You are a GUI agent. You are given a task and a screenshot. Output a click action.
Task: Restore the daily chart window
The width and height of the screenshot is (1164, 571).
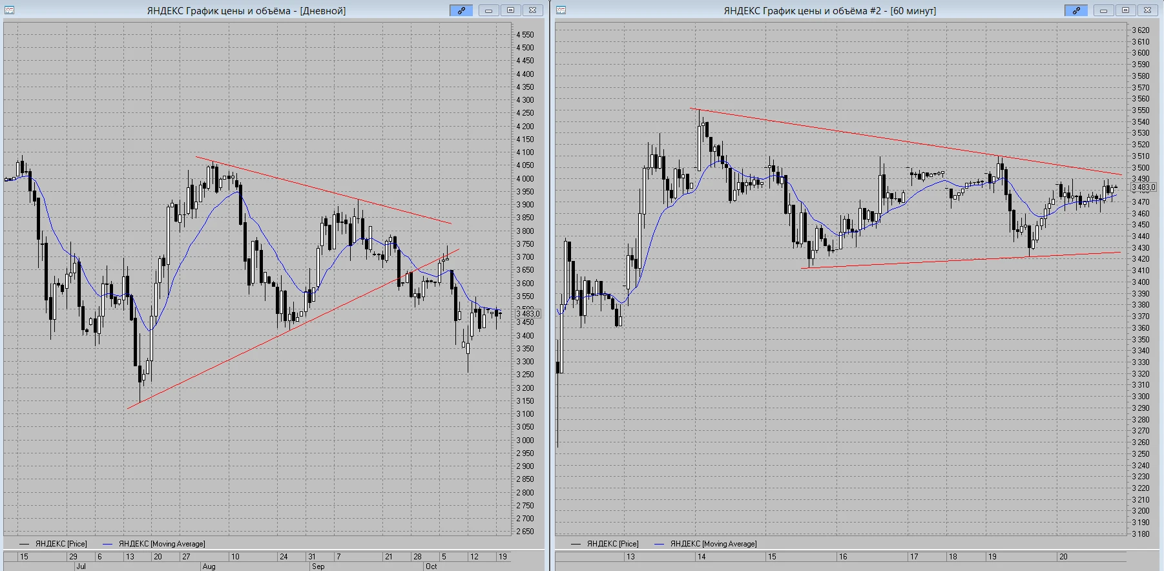point(511,10)
